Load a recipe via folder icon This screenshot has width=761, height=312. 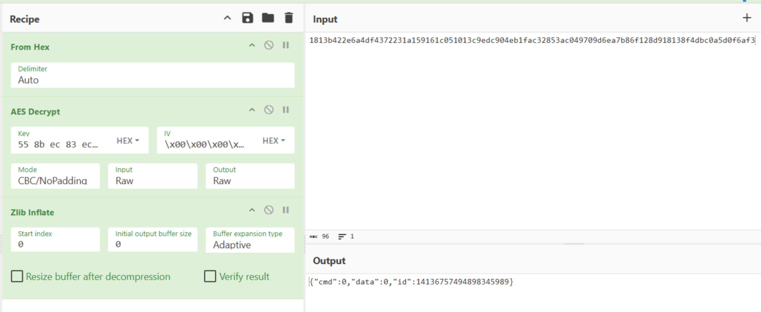pos(268,18)
